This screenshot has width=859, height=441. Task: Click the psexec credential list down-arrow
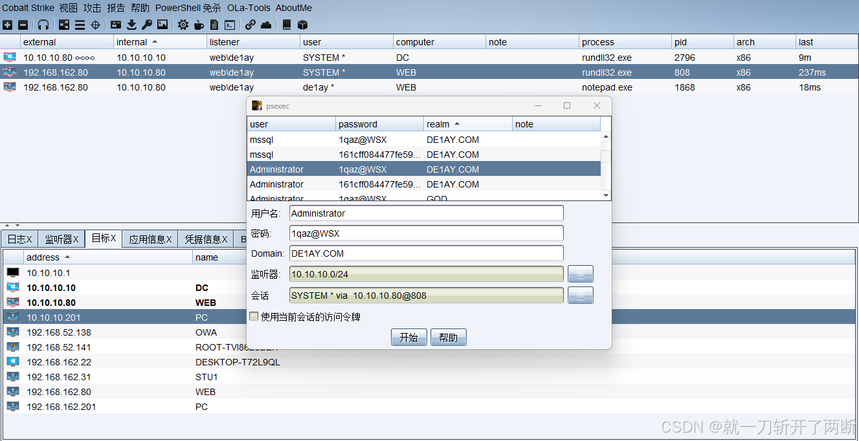606,195
